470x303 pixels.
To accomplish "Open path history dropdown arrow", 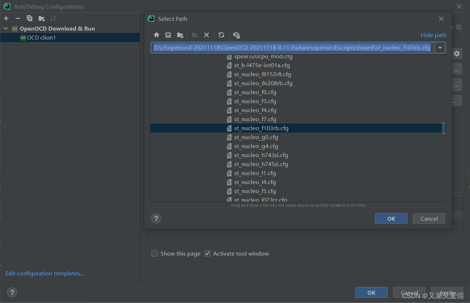I will [440, 48].
